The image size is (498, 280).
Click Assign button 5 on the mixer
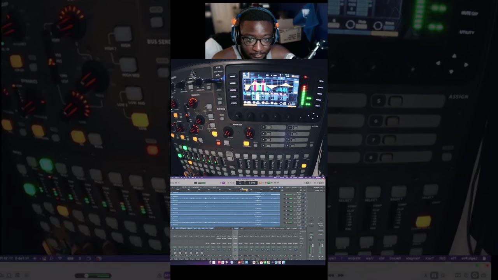(295, 128)
